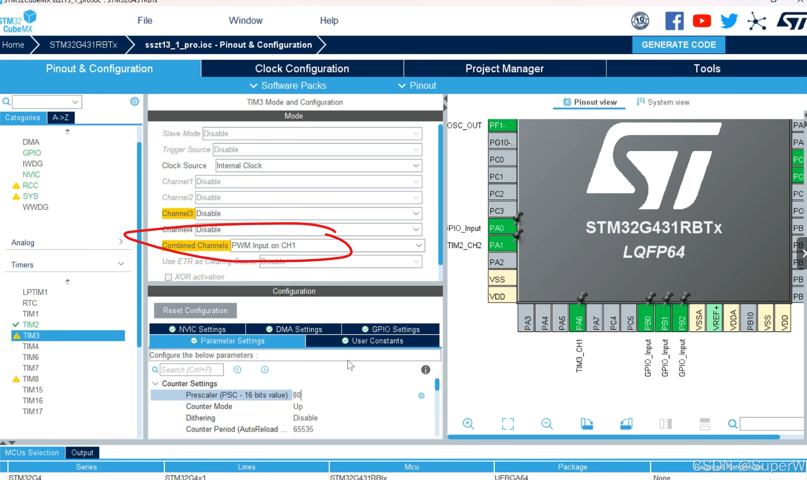
Task: Open the Clock Configuration tab
Action: tap(302, 69)
